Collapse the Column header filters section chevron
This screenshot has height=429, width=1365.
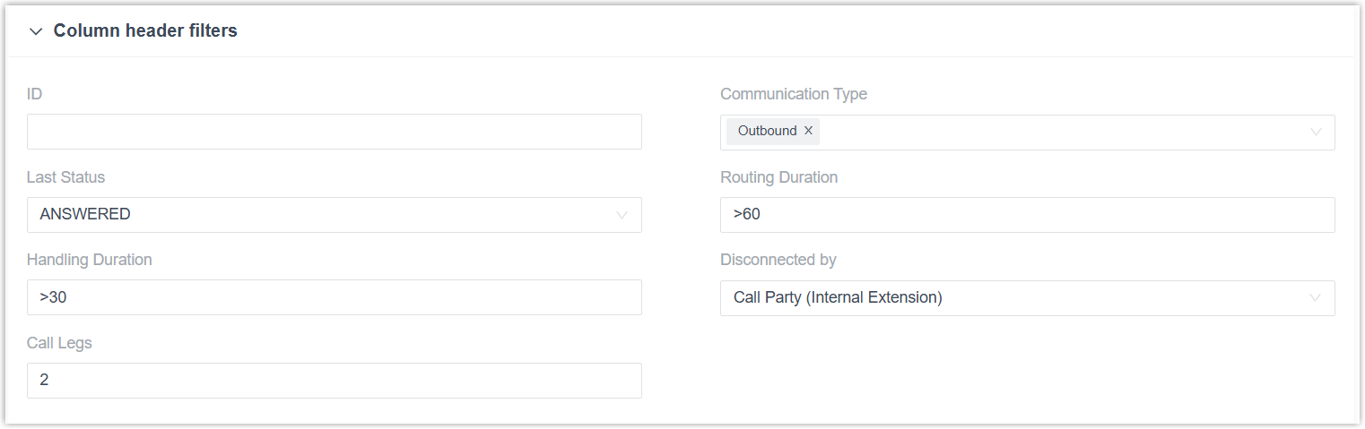[x=36, y=31]
